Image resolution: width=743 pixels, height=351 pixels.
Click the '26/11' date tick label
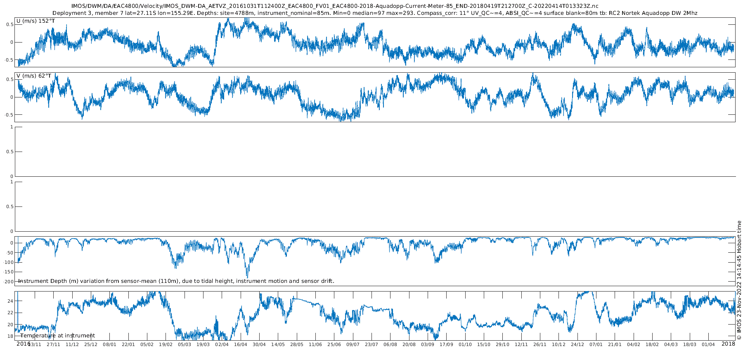coord(540,344)
